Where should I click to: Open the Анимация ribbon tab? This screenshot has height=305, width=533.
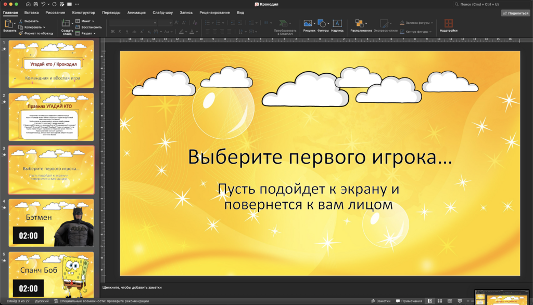pos(136,12)
